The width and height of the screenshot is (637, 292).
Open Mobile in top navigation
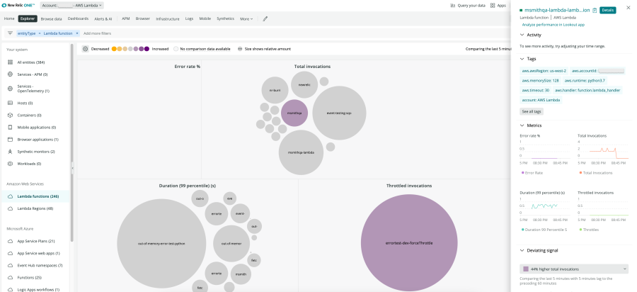205,18
